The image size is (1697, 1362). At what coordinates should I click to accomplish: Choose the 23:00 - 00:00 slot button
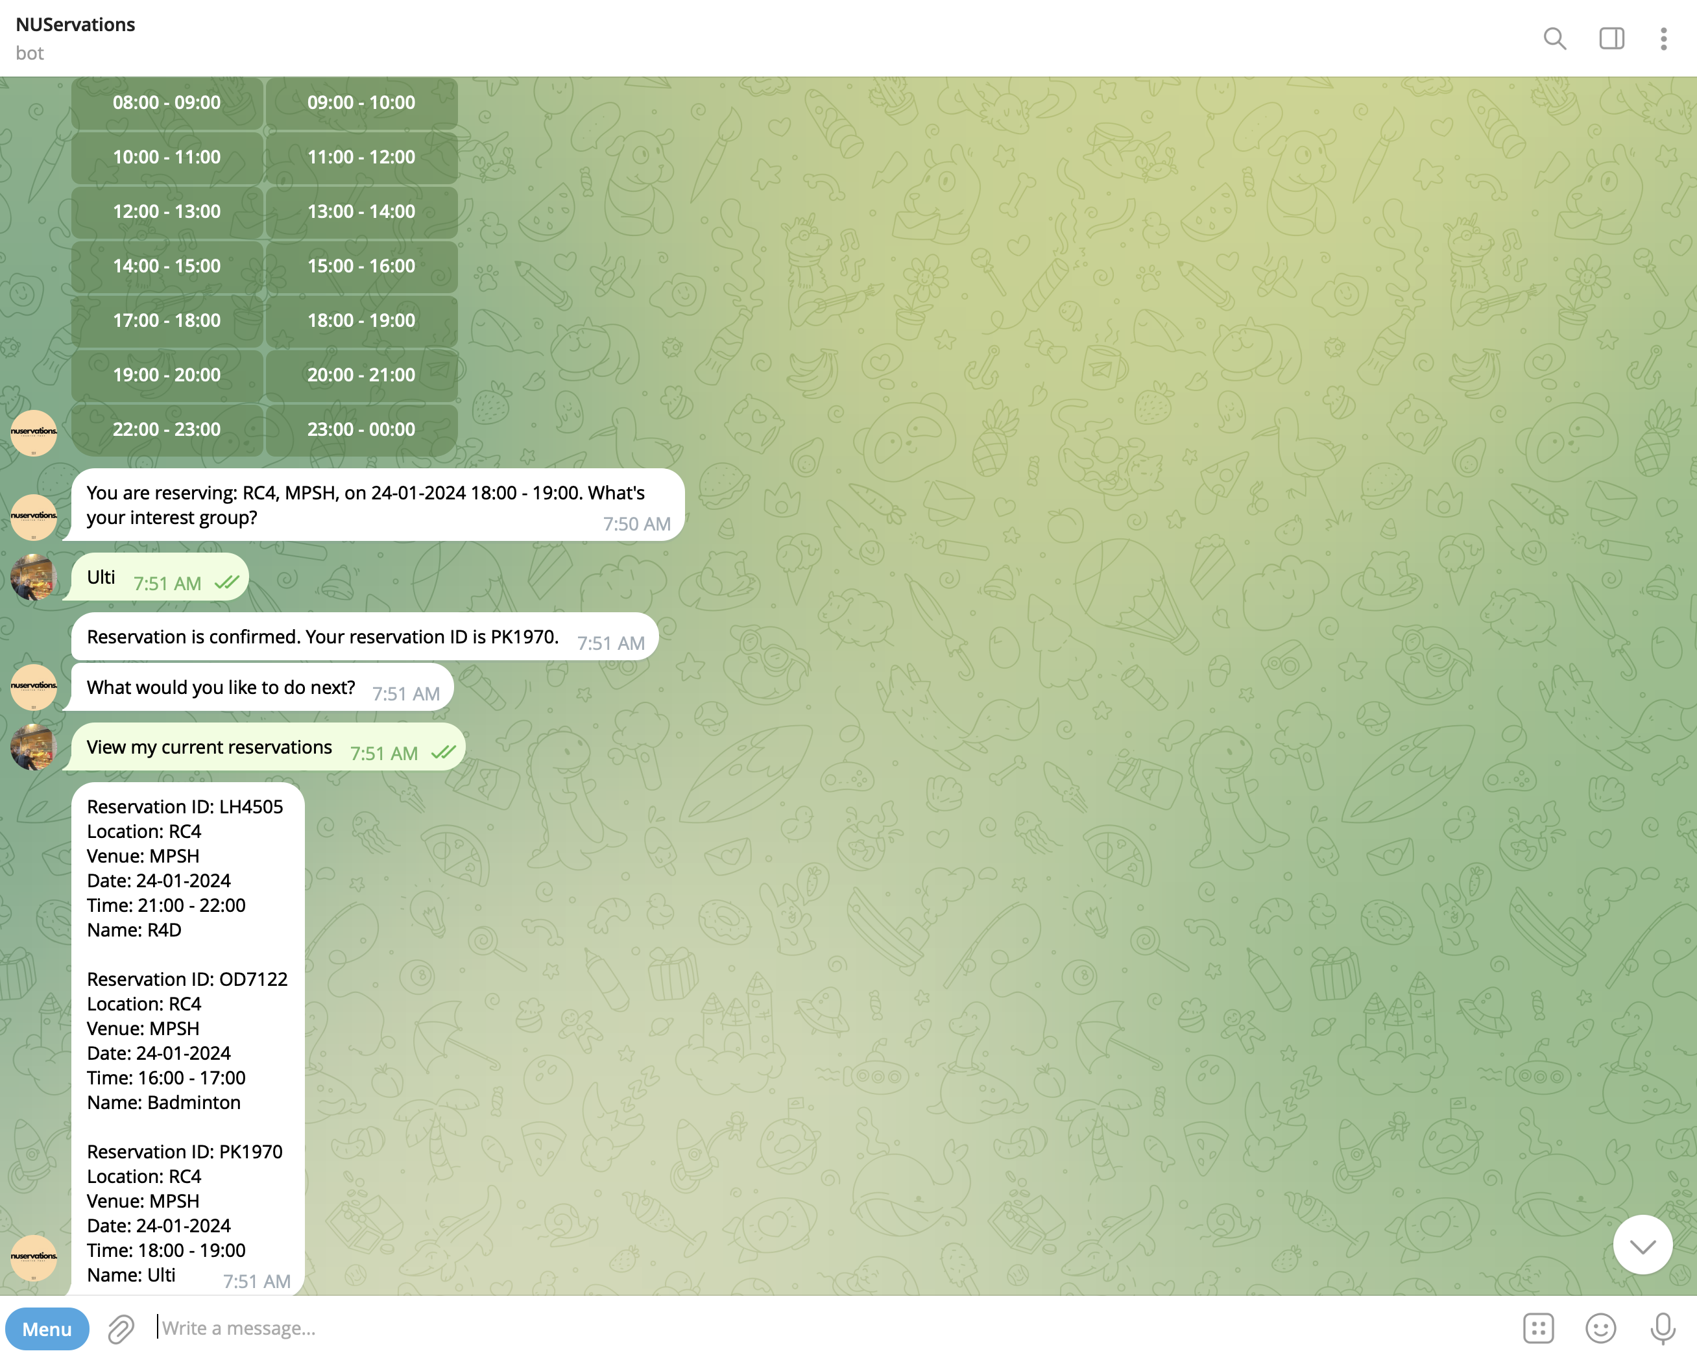(361, 429)
